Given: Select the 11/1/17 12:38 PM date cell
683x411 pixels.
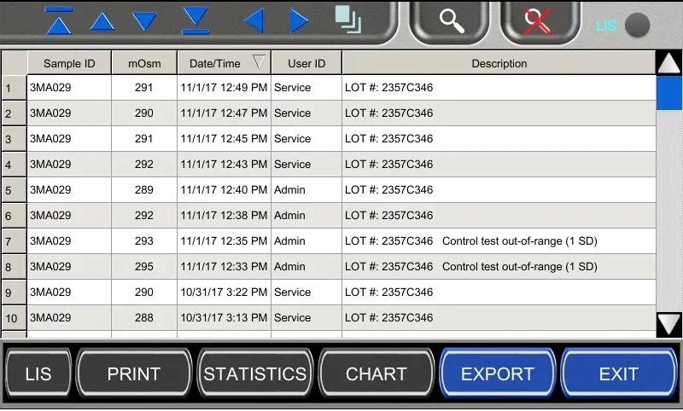Looking at the screenshot, I should [x=224, y=216].
